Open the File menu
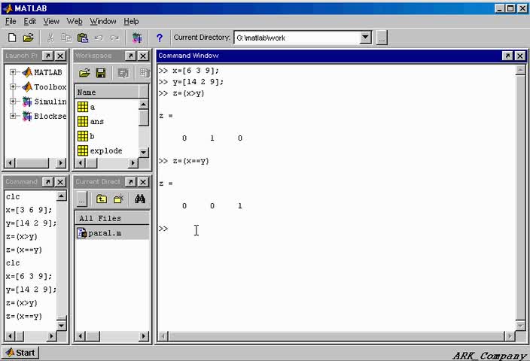The image size is (530, 361). tap(11, 21)
